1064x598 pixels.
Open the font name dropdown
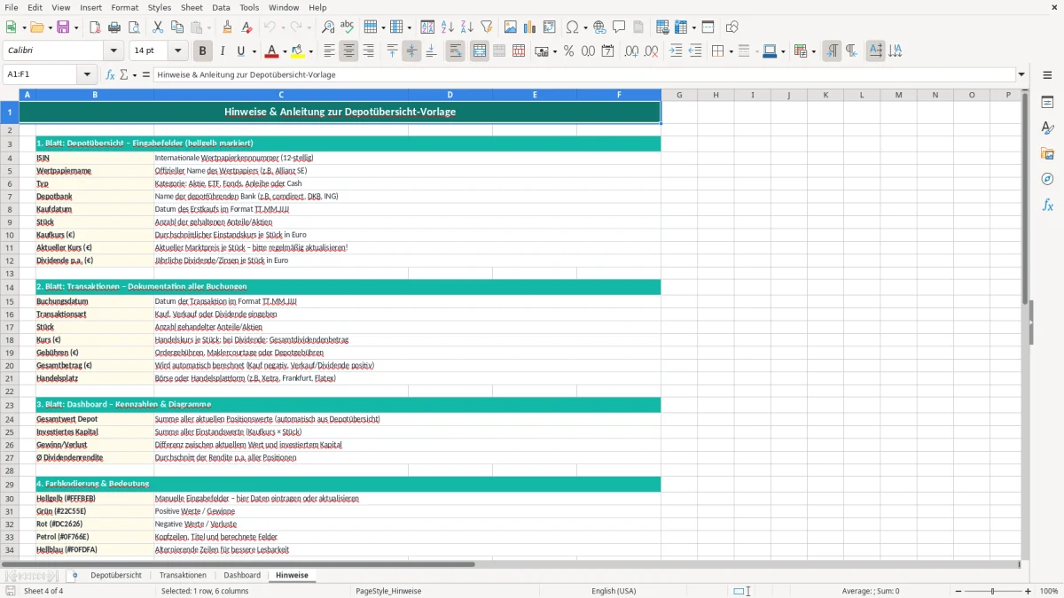113,51
